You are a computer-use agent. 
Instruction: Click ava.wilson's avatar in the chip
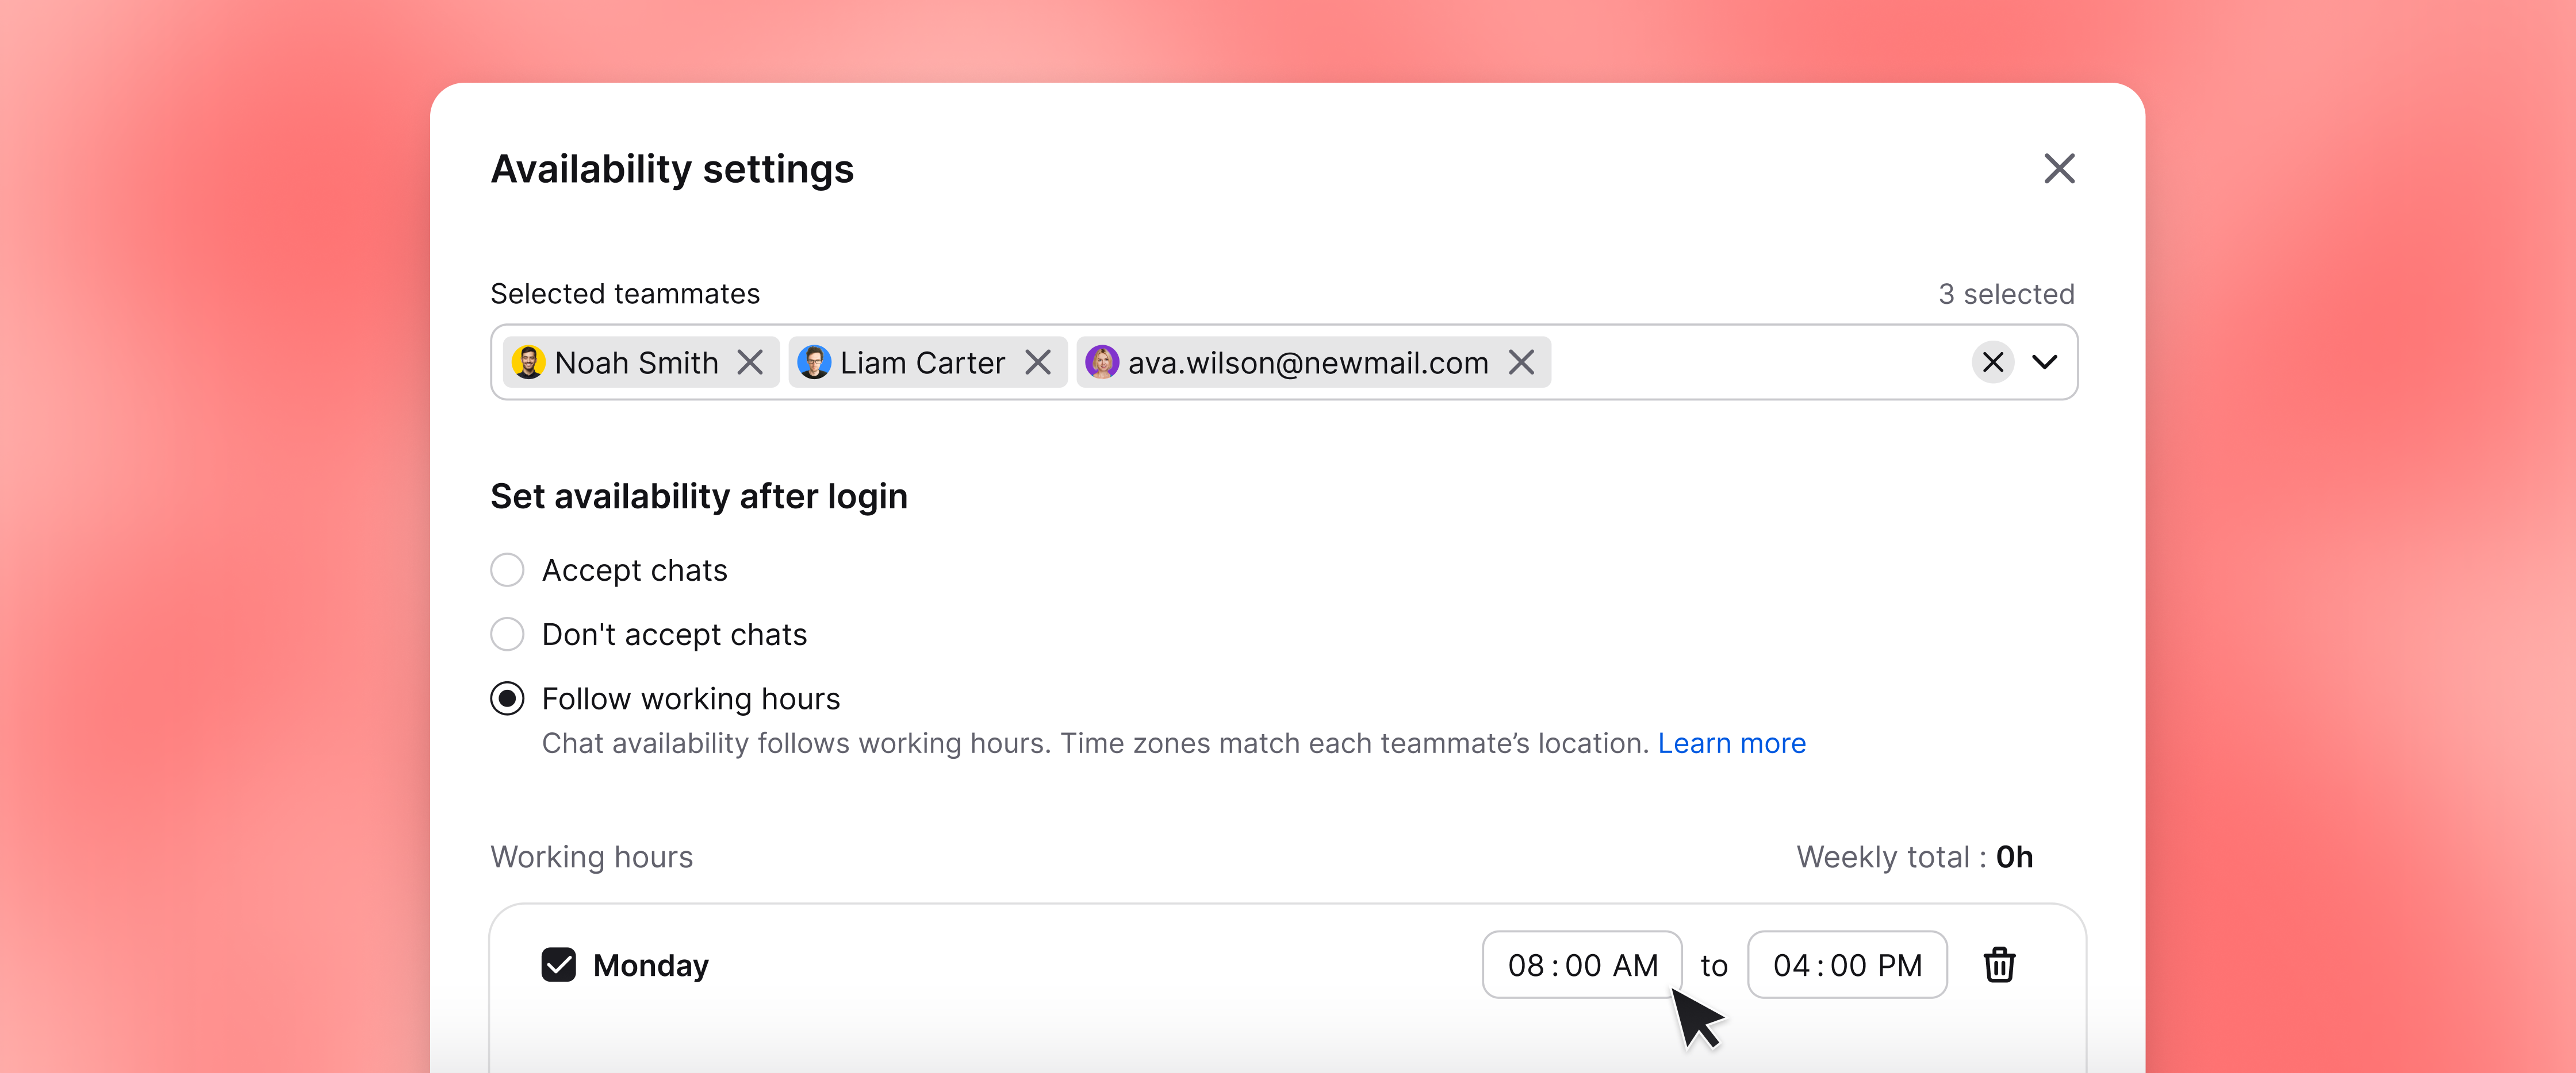pos(1102,362)
